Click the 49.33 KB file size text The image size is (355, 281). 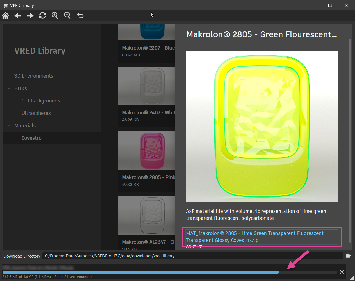pyautogui.click(x=130, y=185)
